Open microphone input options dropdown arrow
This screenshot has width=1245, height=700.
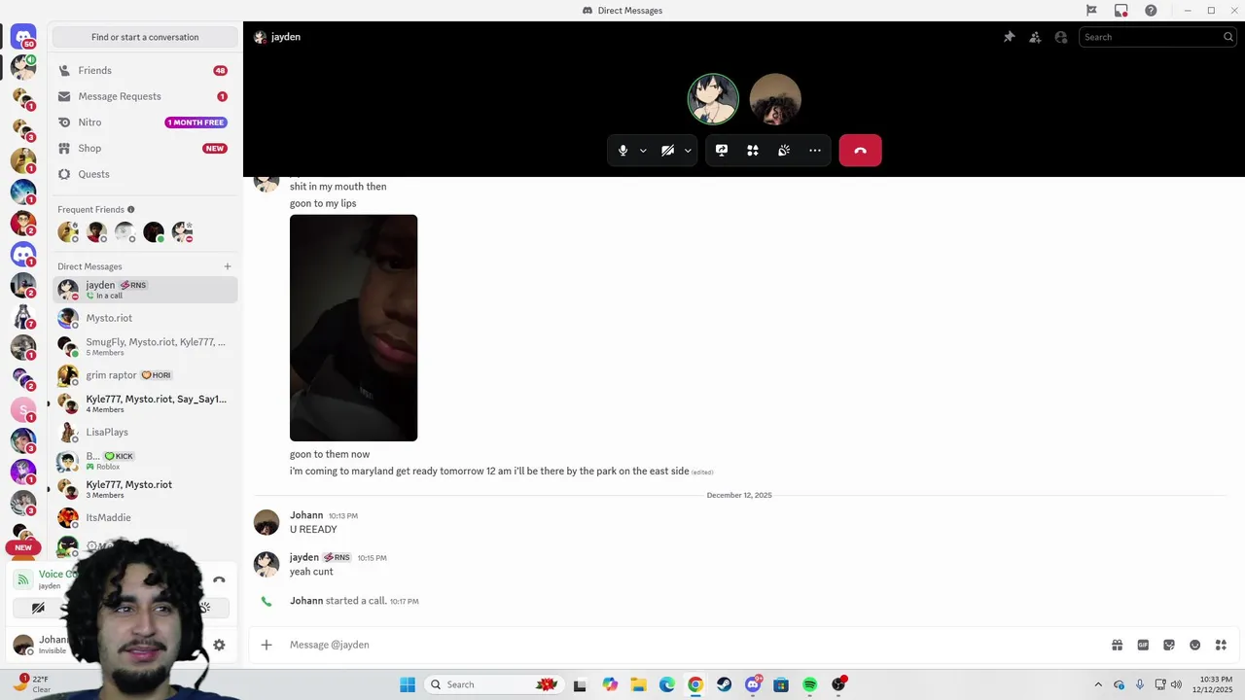point(643,151)
